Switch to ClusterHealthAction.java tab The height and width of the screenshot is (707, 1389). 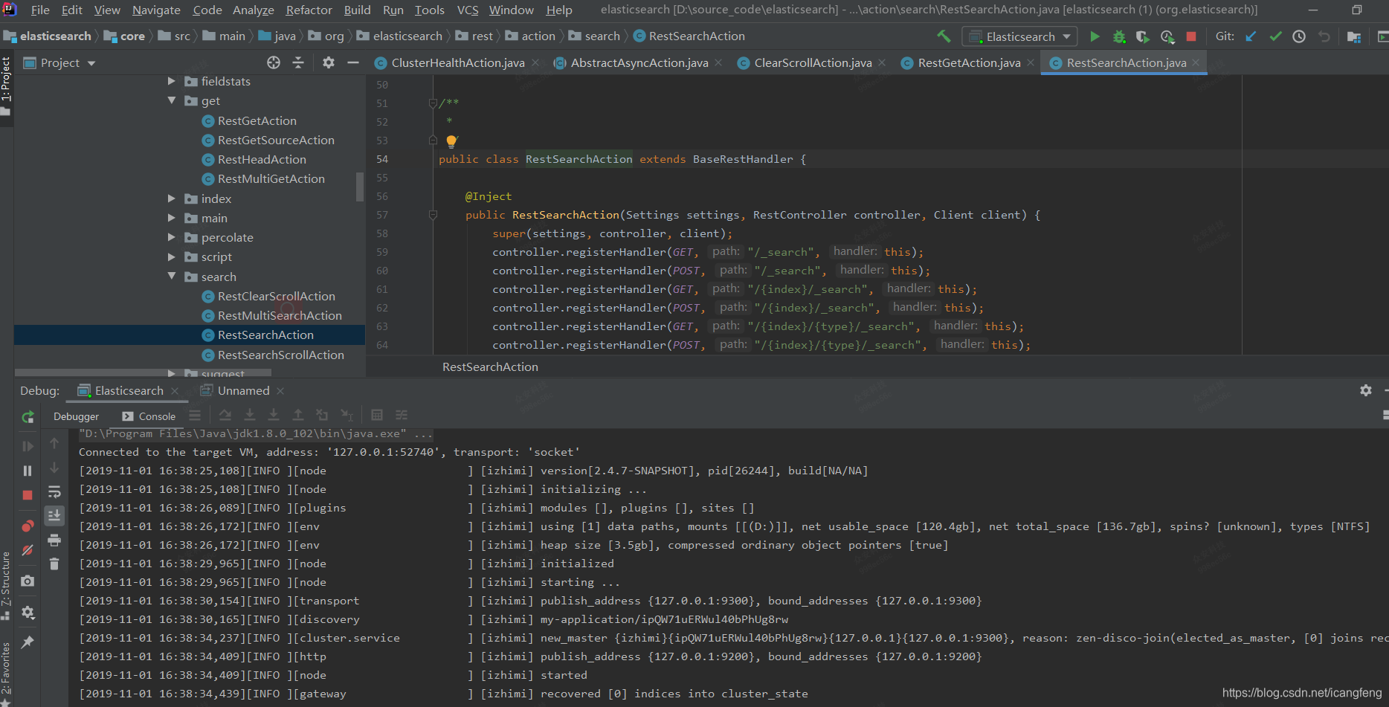(x=457, y=63)
